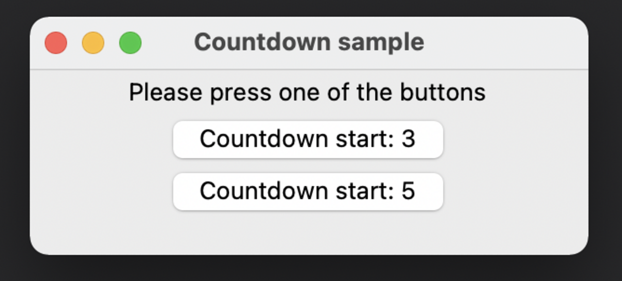Click the red traffic-light icon

point(56,43)
